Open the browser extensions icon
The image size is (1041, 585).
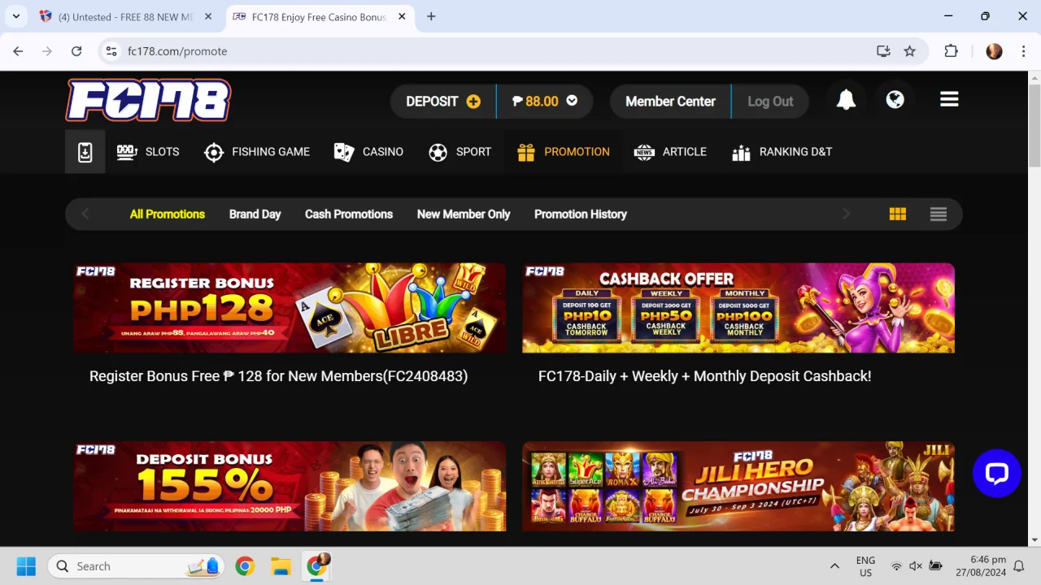tap(951, 51)
